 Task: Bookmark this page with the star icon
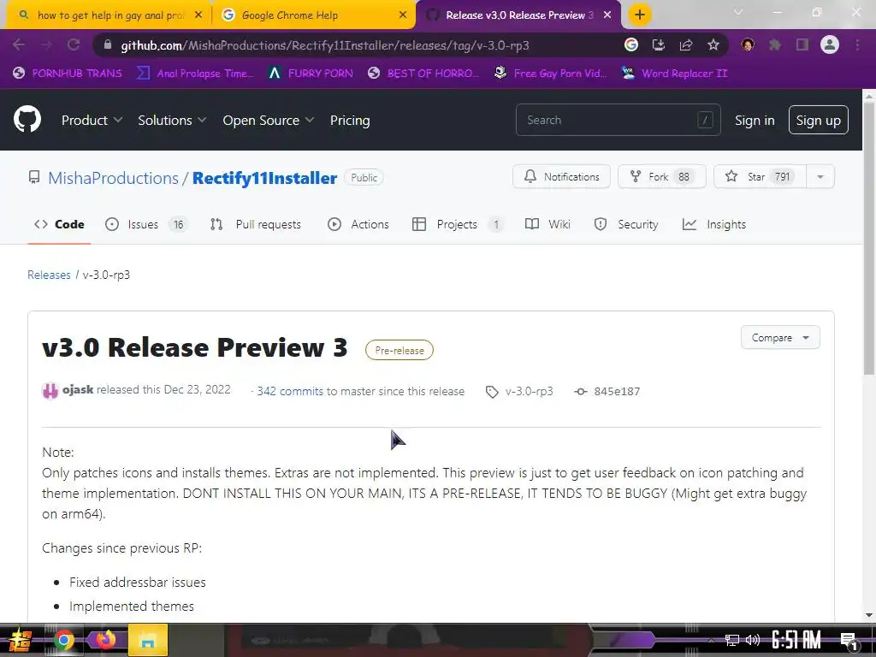(713, 44)
